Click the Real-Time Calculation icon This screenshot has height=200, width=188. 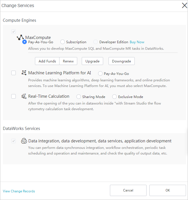pyautogui.click(x=24, y=96)
